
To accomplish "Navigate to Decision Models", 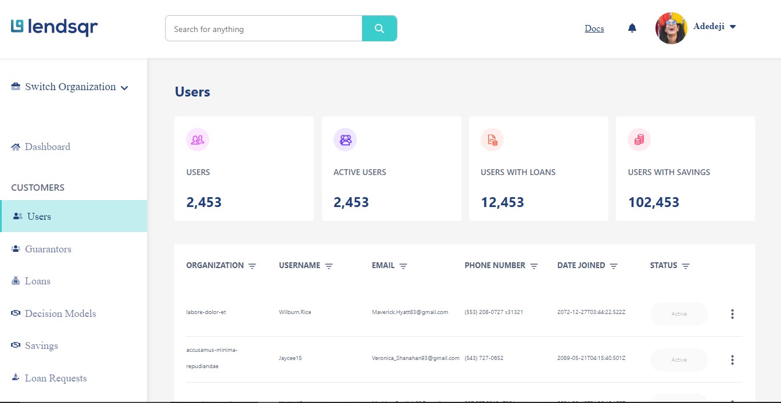I will coord(60,313).
